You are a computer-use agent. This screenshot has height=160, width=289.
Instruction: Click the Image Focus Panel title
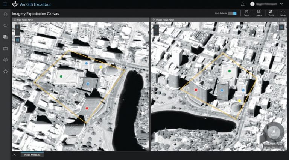[165, 20]
